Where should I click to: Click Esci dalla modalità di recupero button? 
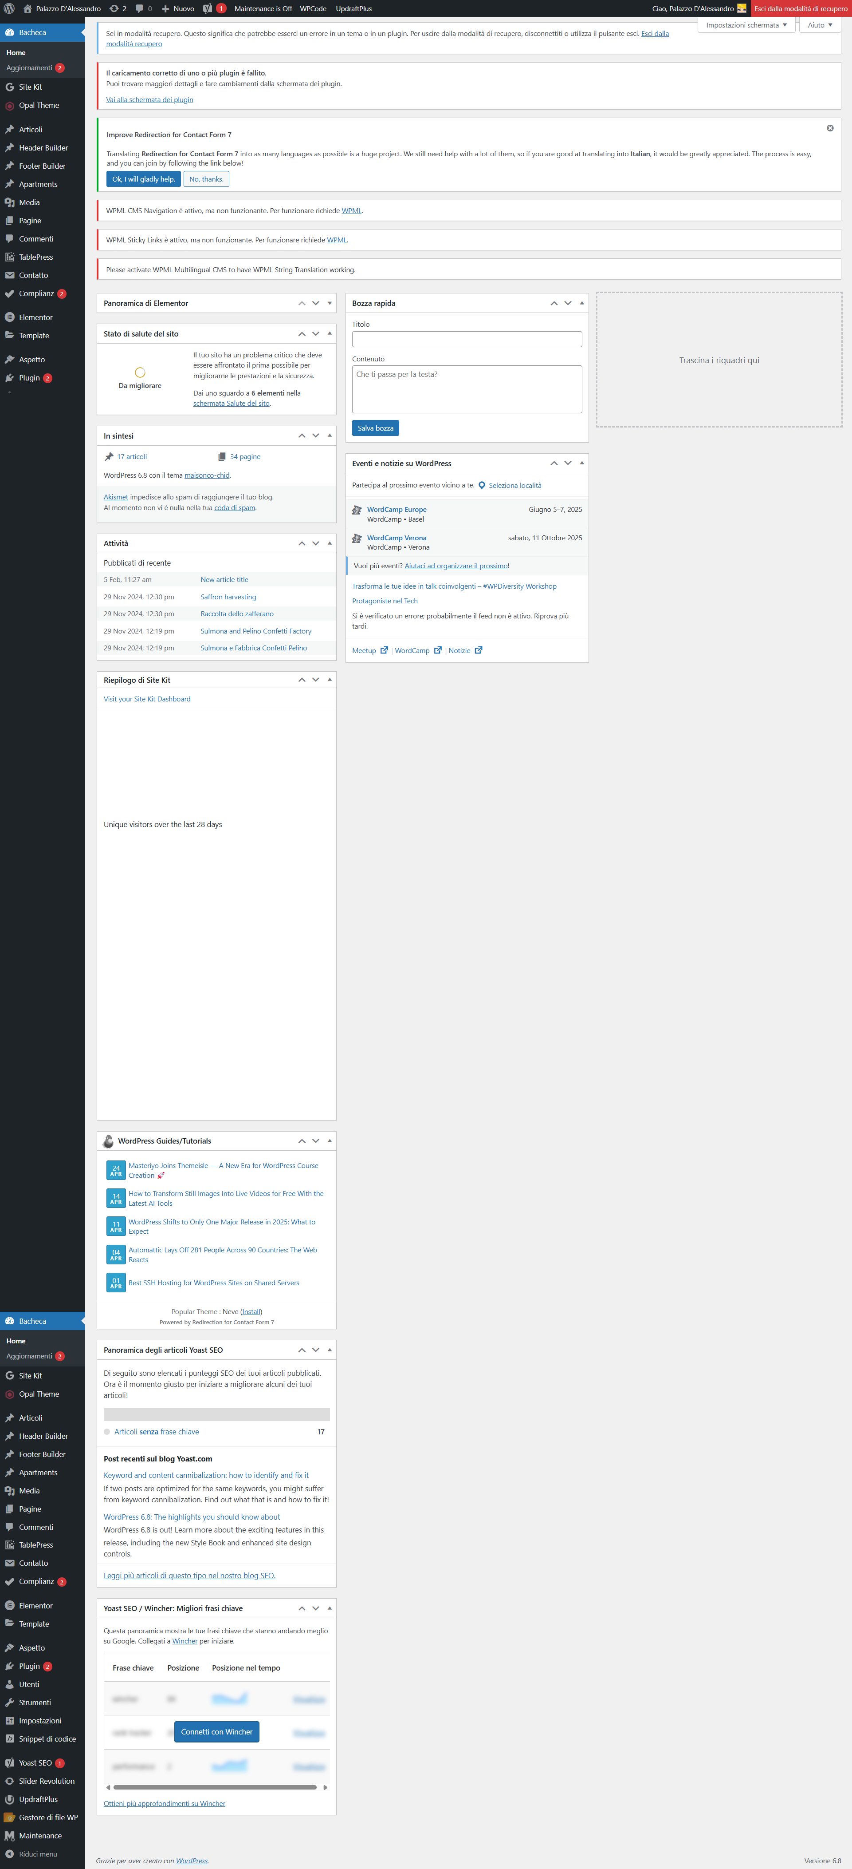(801, 9)
